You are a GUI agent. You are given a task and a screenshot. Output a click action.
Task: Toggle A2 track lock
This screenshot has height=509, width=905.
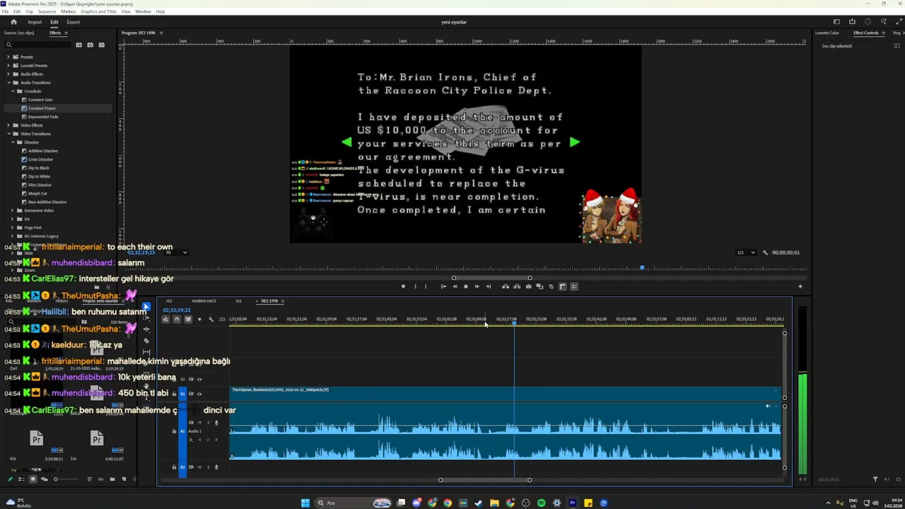tap(174, 467)
